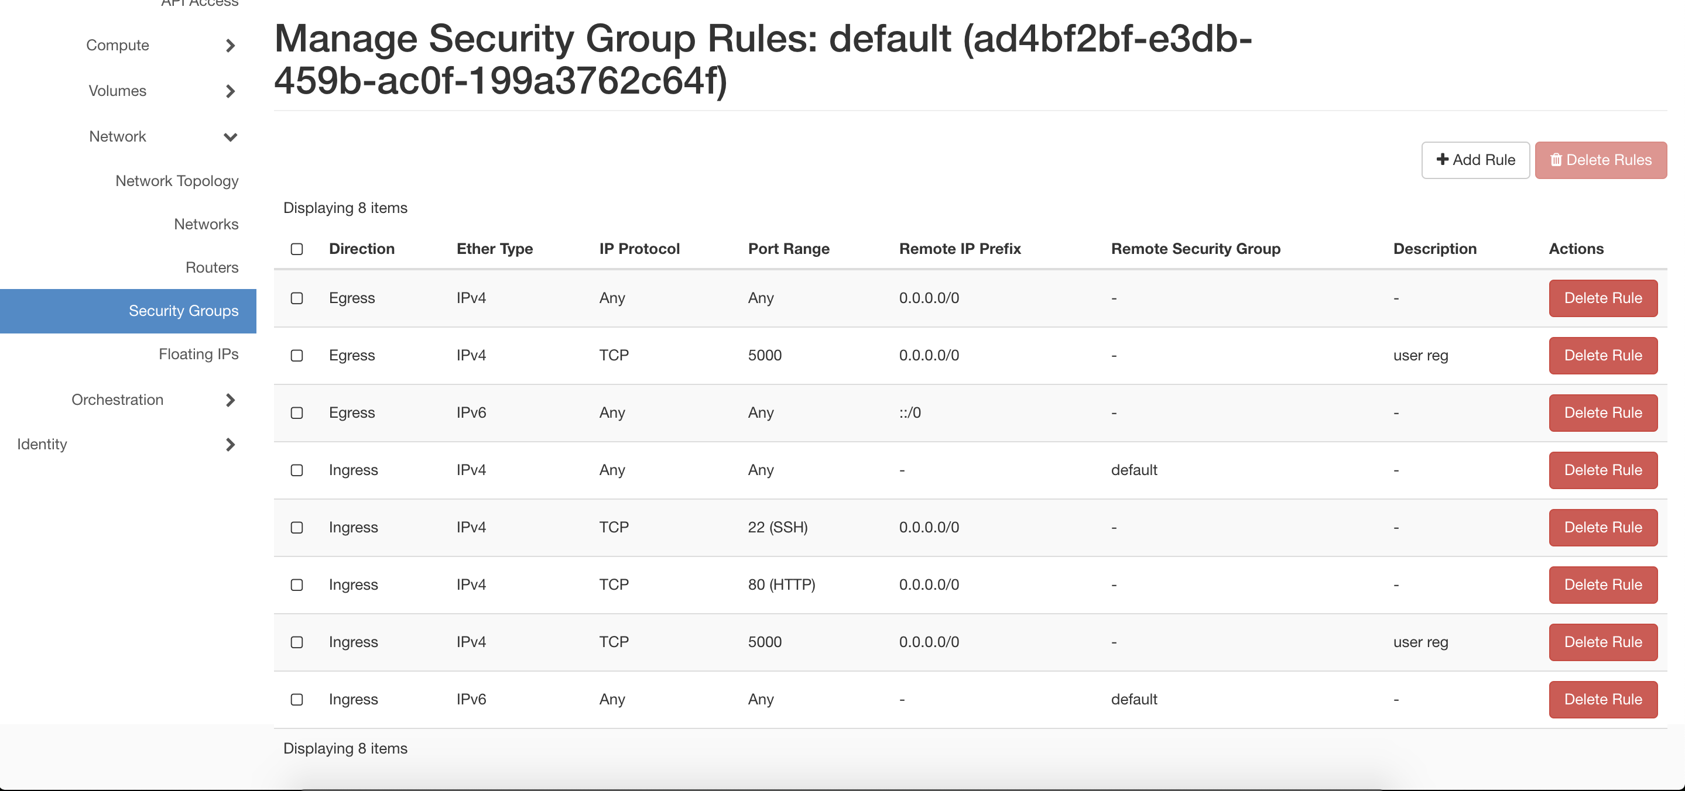Delete the Egress IPv6 rule
1685x791 pixels.
click(1602, 413)
